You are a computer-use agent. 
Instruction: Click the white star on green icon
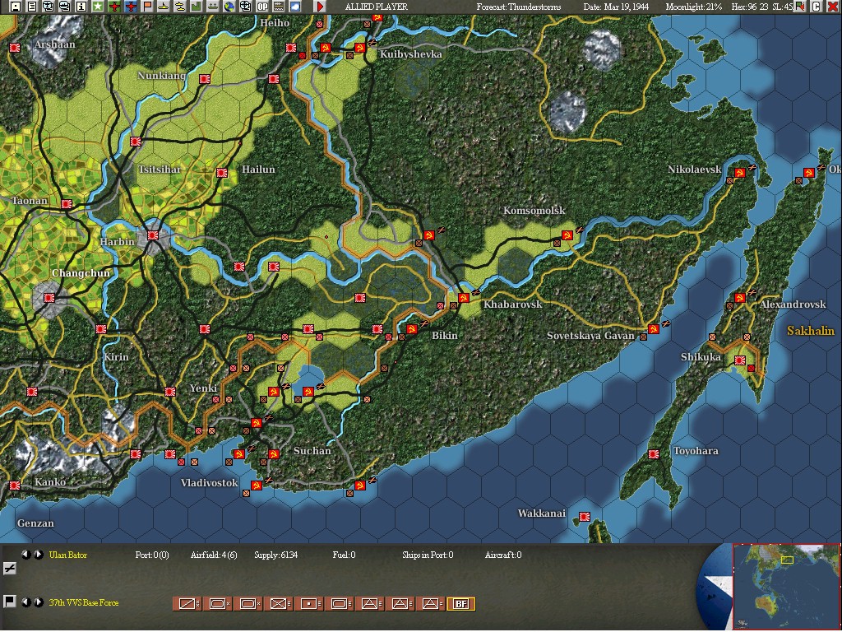(x=98, y=7)
